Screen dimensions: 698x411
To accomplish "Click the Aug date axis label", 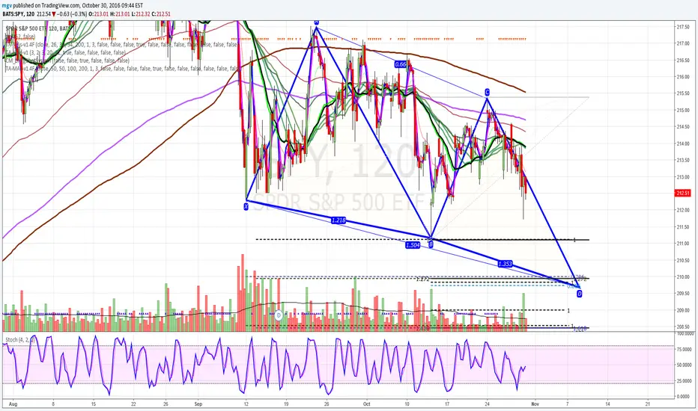I will pyautogui.click(x=13, y=404).
